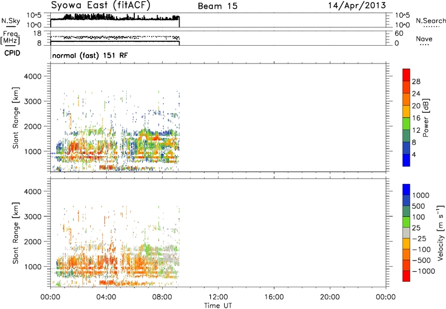Click the "04:00" time tick label
This screenshot has width=446, height=309.
point(106,297)
